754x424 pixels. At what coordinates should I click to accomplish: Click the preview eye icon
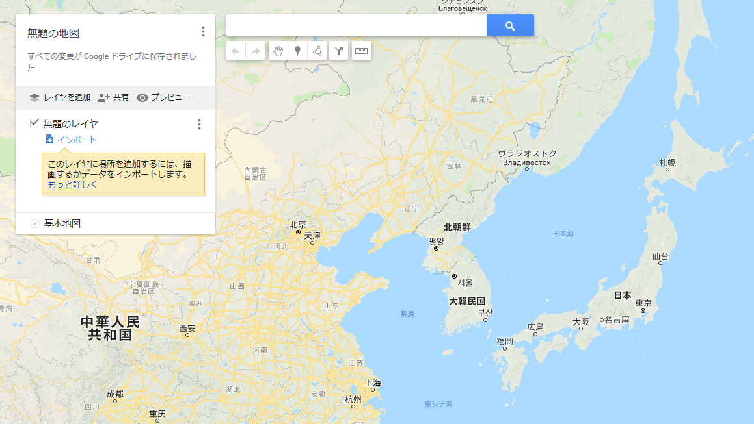pyautogui.click(x=142, y=97)
